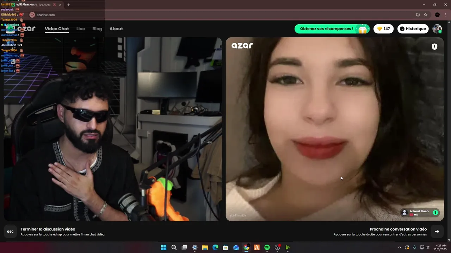Open Settings from the taskbar
451x253 pixels.
[x=194, y=247]
